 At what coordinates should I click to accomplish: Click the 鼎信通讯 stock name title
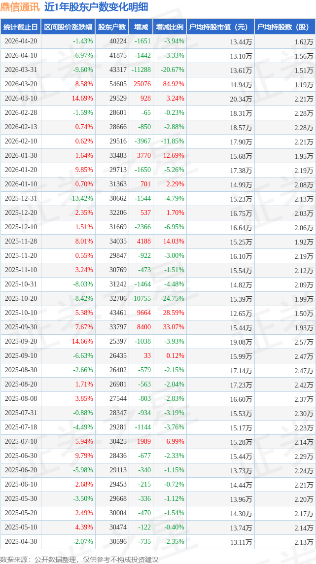21,7
